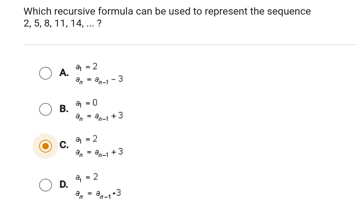Select option A's formula ending in minus 3
Viewport: 356px width, 207px height.
pos(99,79)
